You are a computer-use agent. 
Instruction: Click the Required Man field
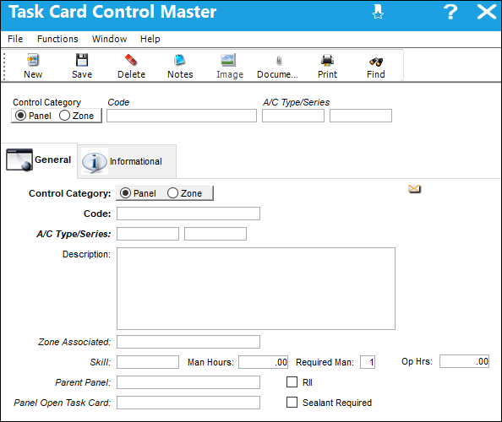click(x=368, y=362)
